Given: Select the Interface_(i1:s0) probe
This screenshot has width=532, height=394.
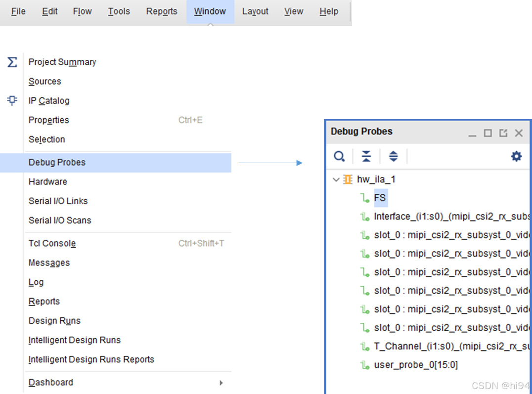Looking at the screenshot, I should pyautogui.click(x=451, y=217).
